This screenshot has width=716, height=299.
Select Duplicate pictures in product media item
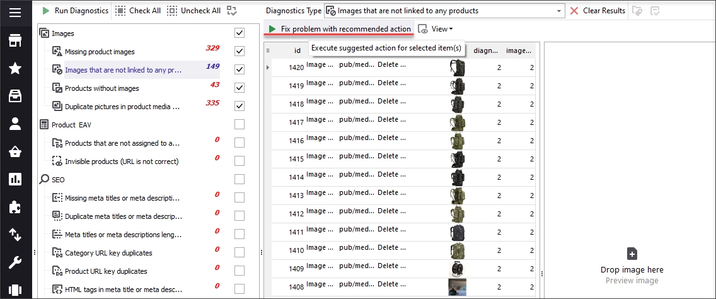tap(122, 107)
